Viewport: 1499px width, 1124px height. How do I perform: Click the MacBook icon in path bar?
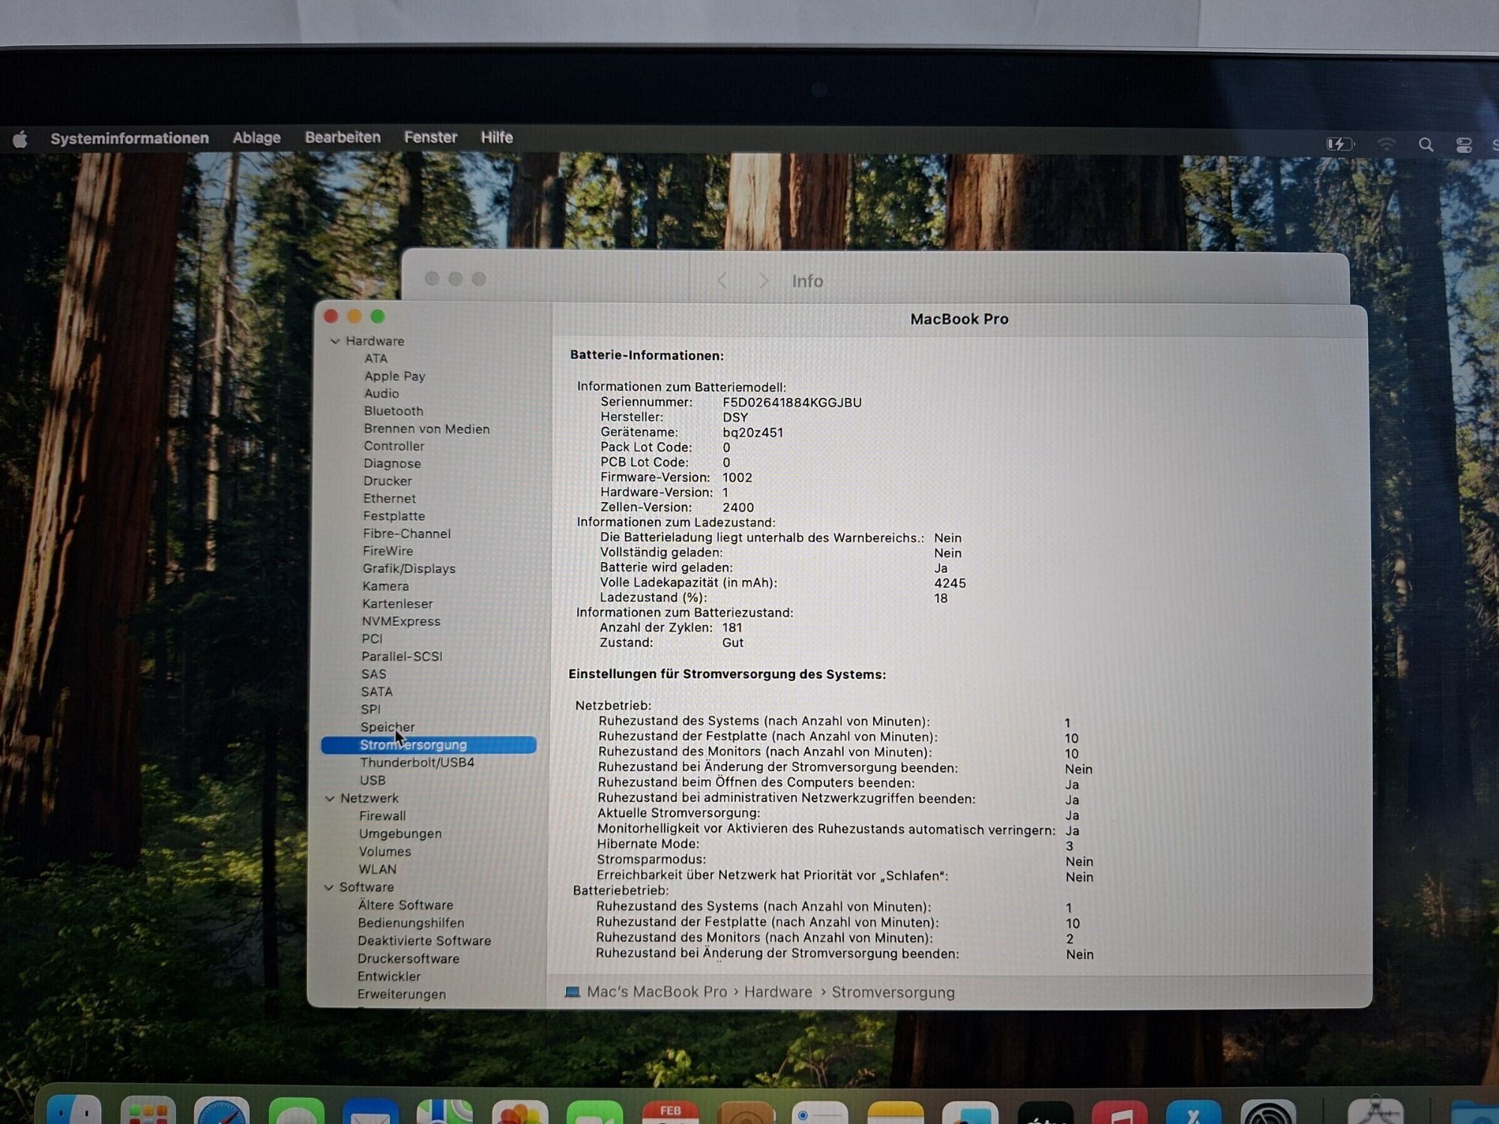(x=573, y=992)
